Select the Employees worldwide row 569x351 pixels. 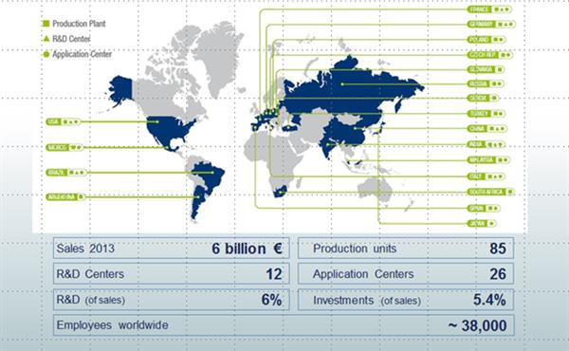pos(284,325)
